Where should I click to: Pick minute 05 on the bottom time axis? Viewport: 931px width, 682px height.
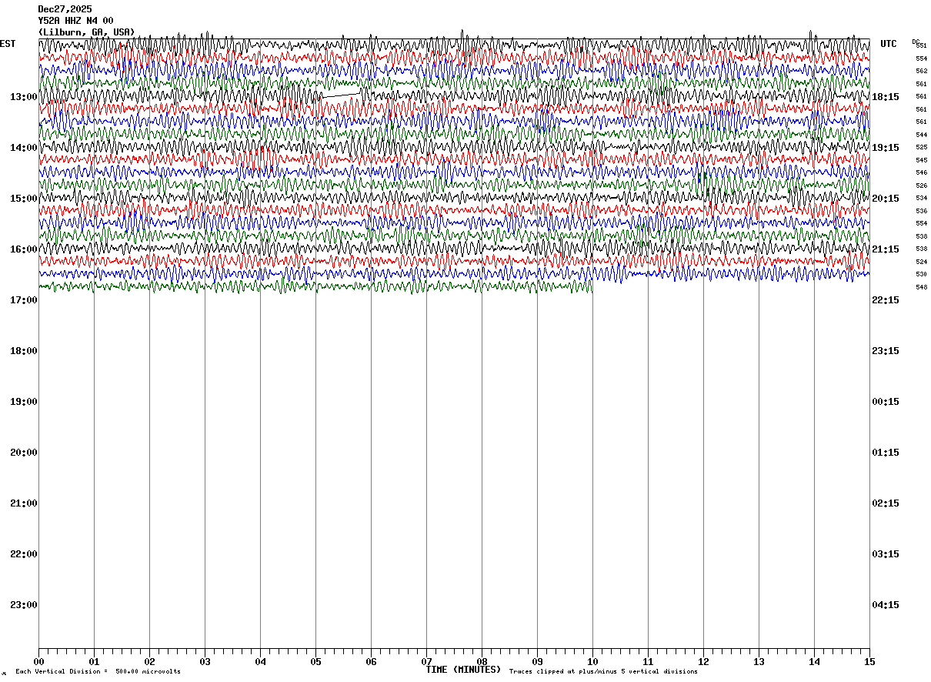[x=315, y=661]
